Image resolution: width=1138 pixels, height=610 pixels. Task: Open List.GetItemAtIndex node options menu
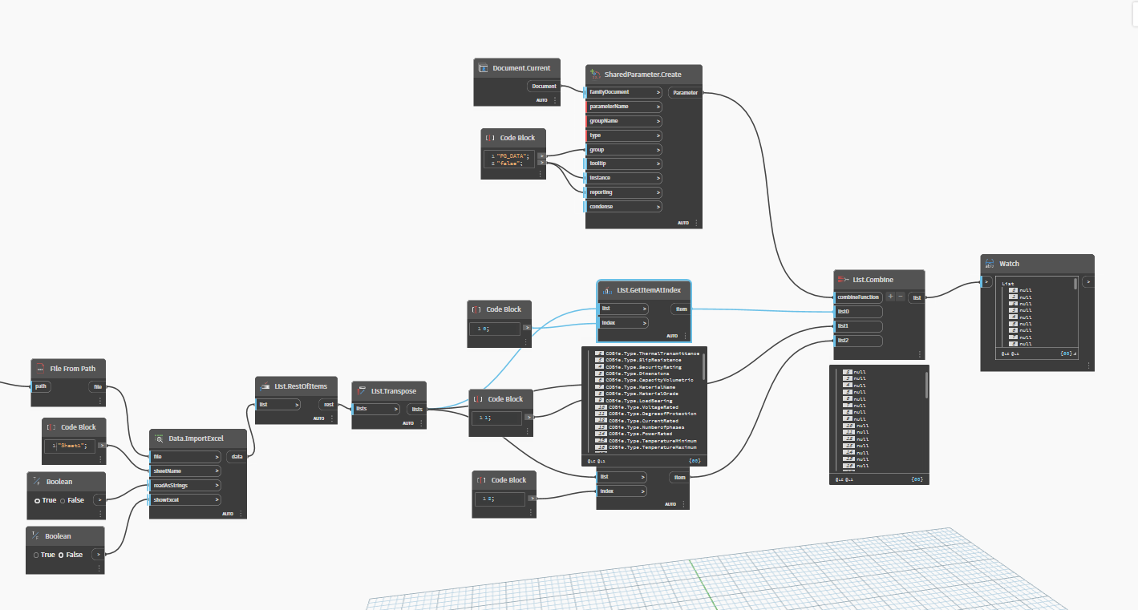(685, 337)
